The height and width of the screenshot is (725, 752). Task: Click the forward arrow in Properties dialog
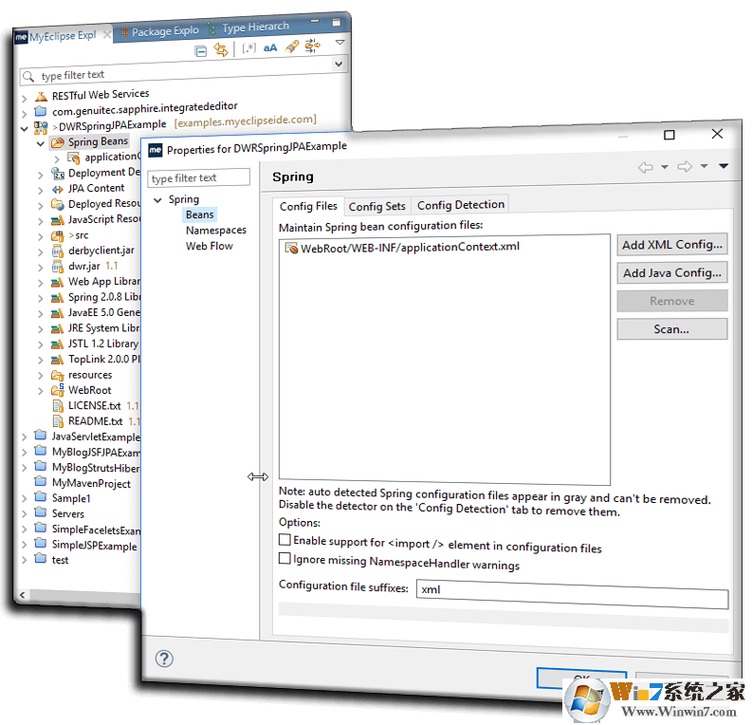(x=685, y=167)
